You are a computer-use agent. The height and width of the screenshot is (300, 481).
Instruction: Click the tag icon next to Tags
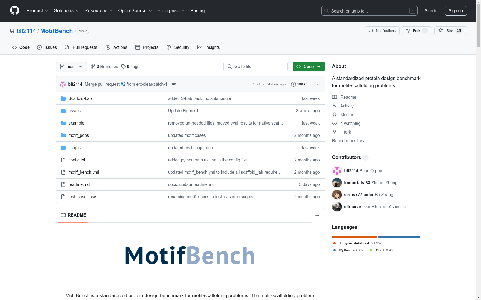click(124, 67)
